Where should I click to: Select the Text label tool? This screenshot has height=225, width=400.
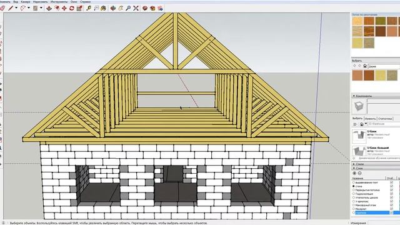click(x=96, y=8)
